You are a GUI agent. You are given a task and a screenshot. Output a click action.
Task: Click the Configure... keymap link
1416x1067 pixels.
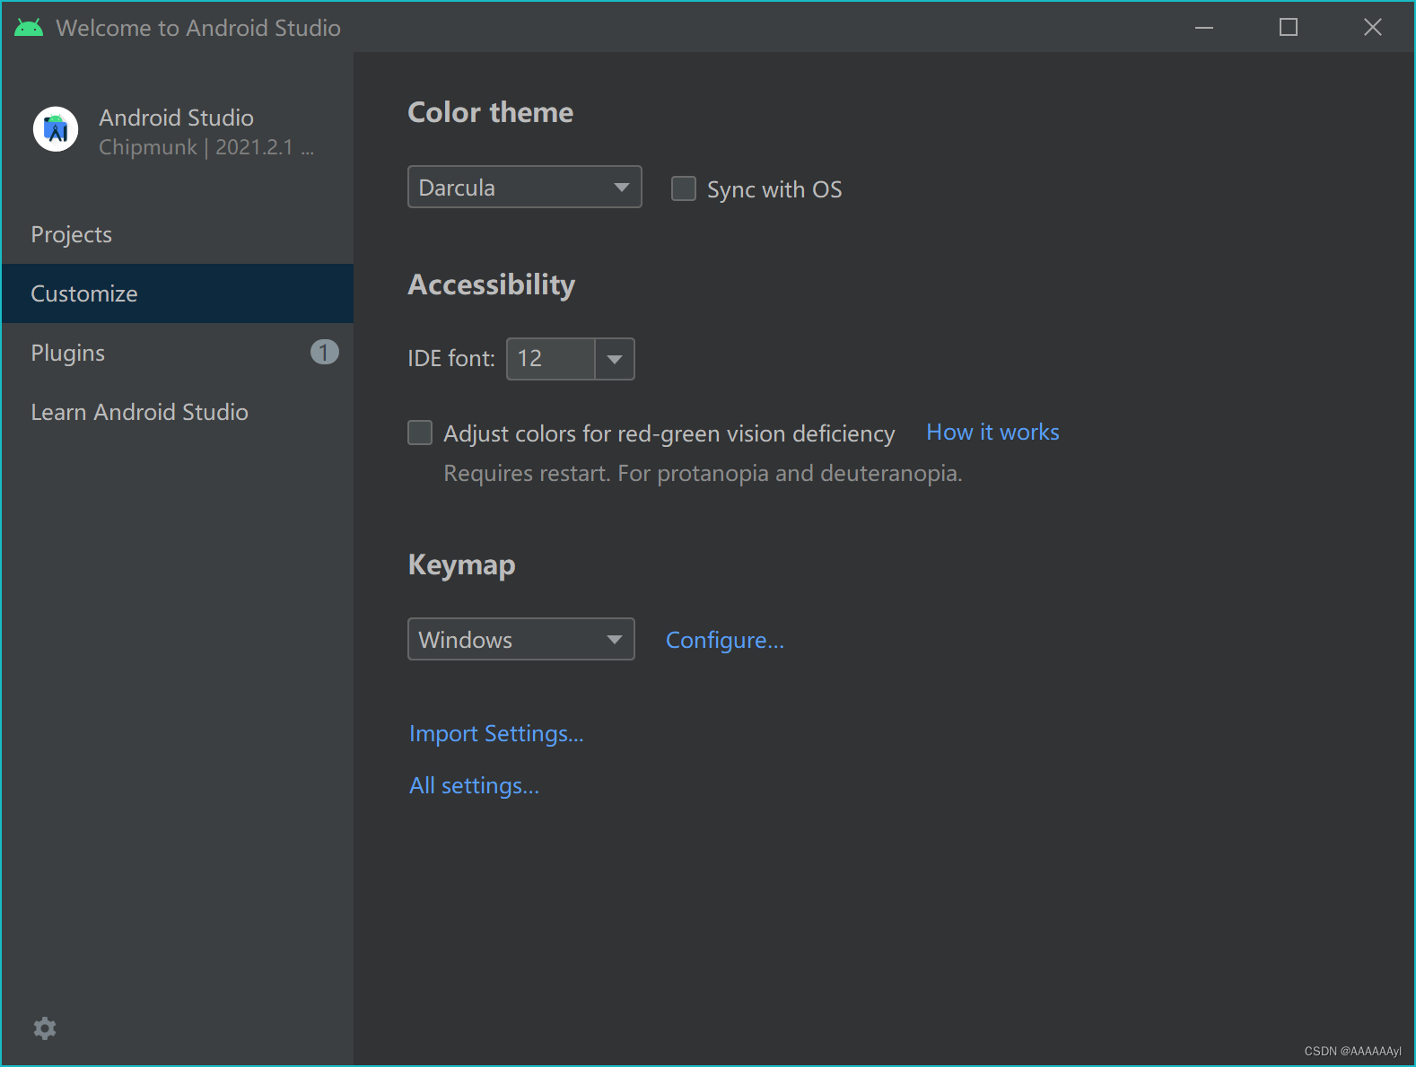pyautogui.click(x=725, y=641)
